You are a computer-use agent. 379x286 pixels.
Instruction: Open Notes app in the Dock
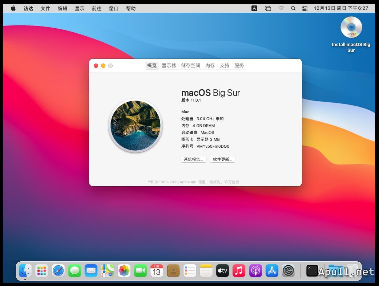pyautogui.click(x=206, y=270)
